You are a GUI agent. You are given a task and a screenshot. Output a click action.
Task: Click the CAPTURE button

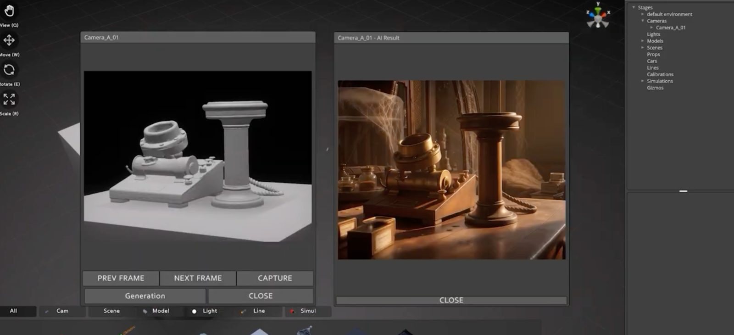[x=275, y=278]
